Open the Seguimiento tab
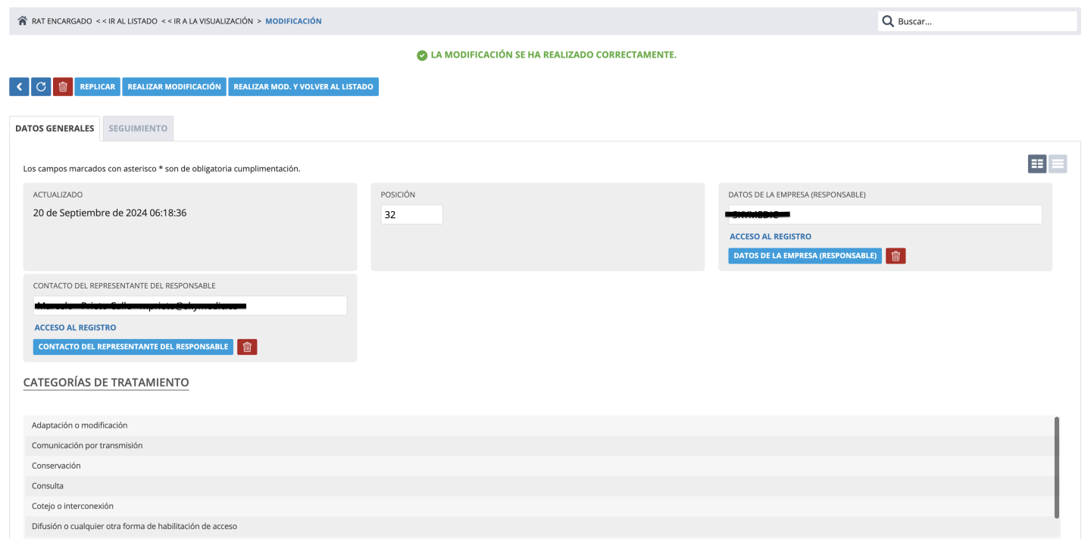 [x=138, y=129]
